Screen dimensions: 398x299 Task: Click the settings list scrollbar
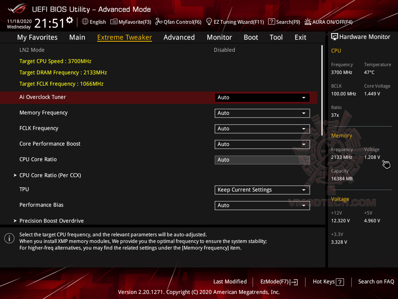coord(322,90)
